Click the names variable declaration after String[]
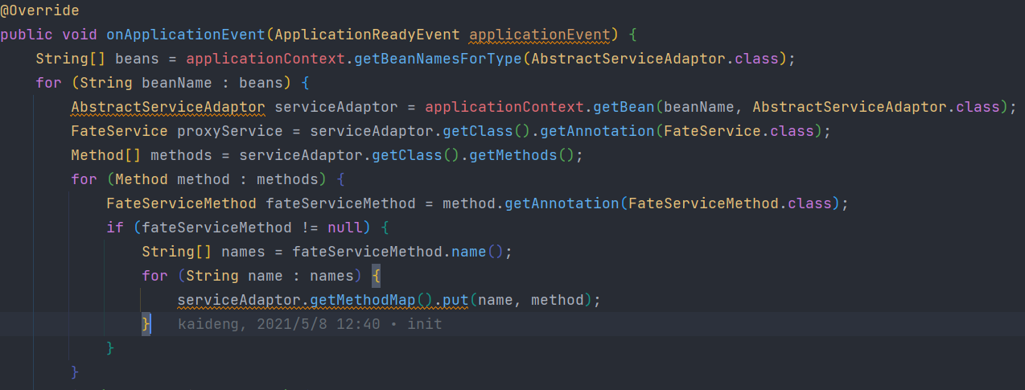 [x=243, y=252]
